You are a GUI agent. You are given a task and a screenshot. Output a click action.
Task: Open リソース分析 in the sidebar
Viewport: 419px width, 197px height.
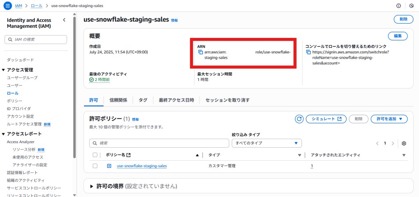point(24,150)
